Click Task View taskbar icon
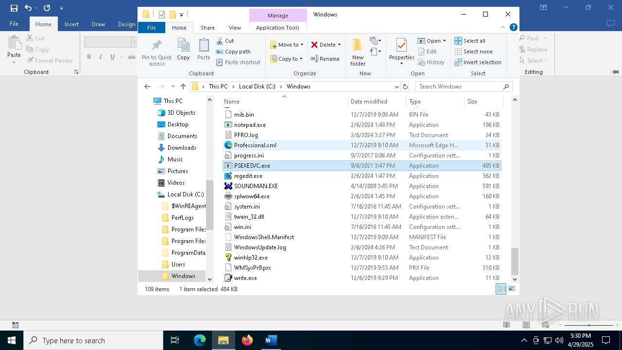622x350 pixels. pyautogui.click(x=175, y=340)
